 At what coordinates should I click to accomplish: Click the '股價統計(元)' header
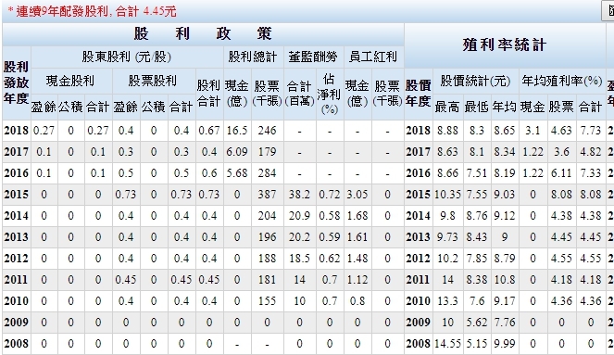click(x=475, y=82)
